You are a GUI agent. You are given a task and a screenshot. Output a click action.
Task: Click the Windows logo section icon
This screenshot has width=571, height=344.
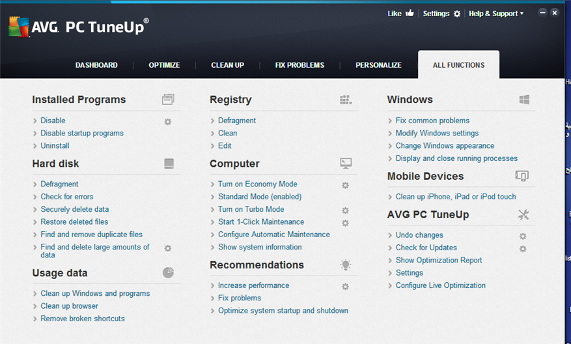pos(524,100)
